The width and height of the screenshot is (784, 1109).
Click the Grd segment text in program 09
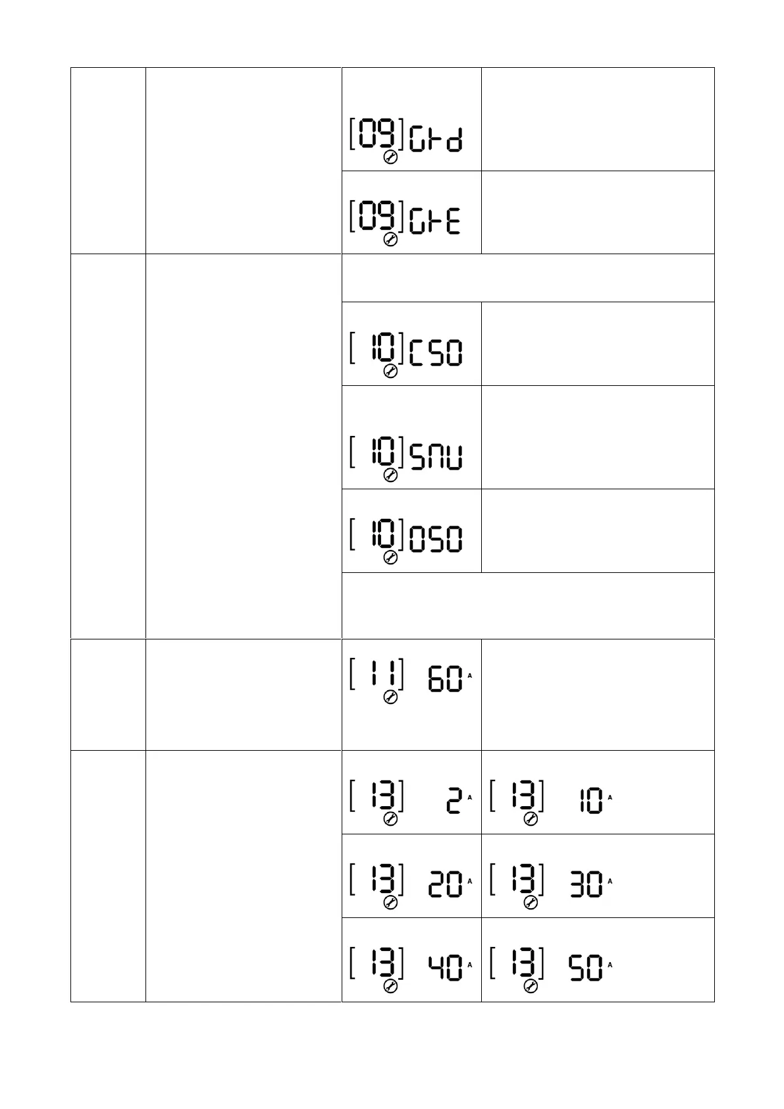[x=436, y=139]
